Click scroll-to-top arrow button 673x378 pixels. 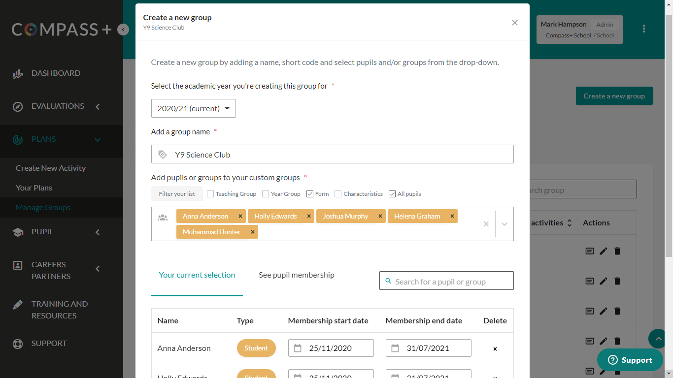[x=657, y=338]
